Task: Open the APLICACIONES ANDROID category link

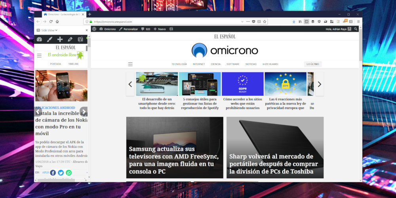Action: (55, 108)
